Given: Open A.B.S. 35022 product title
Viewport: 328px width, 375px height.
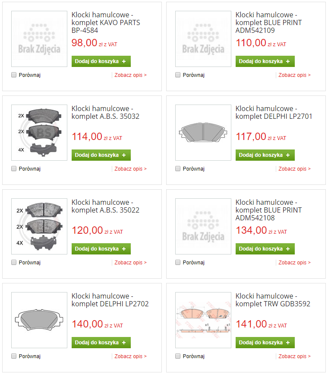Looking at the screenshot, I should [x=105, y=206].
